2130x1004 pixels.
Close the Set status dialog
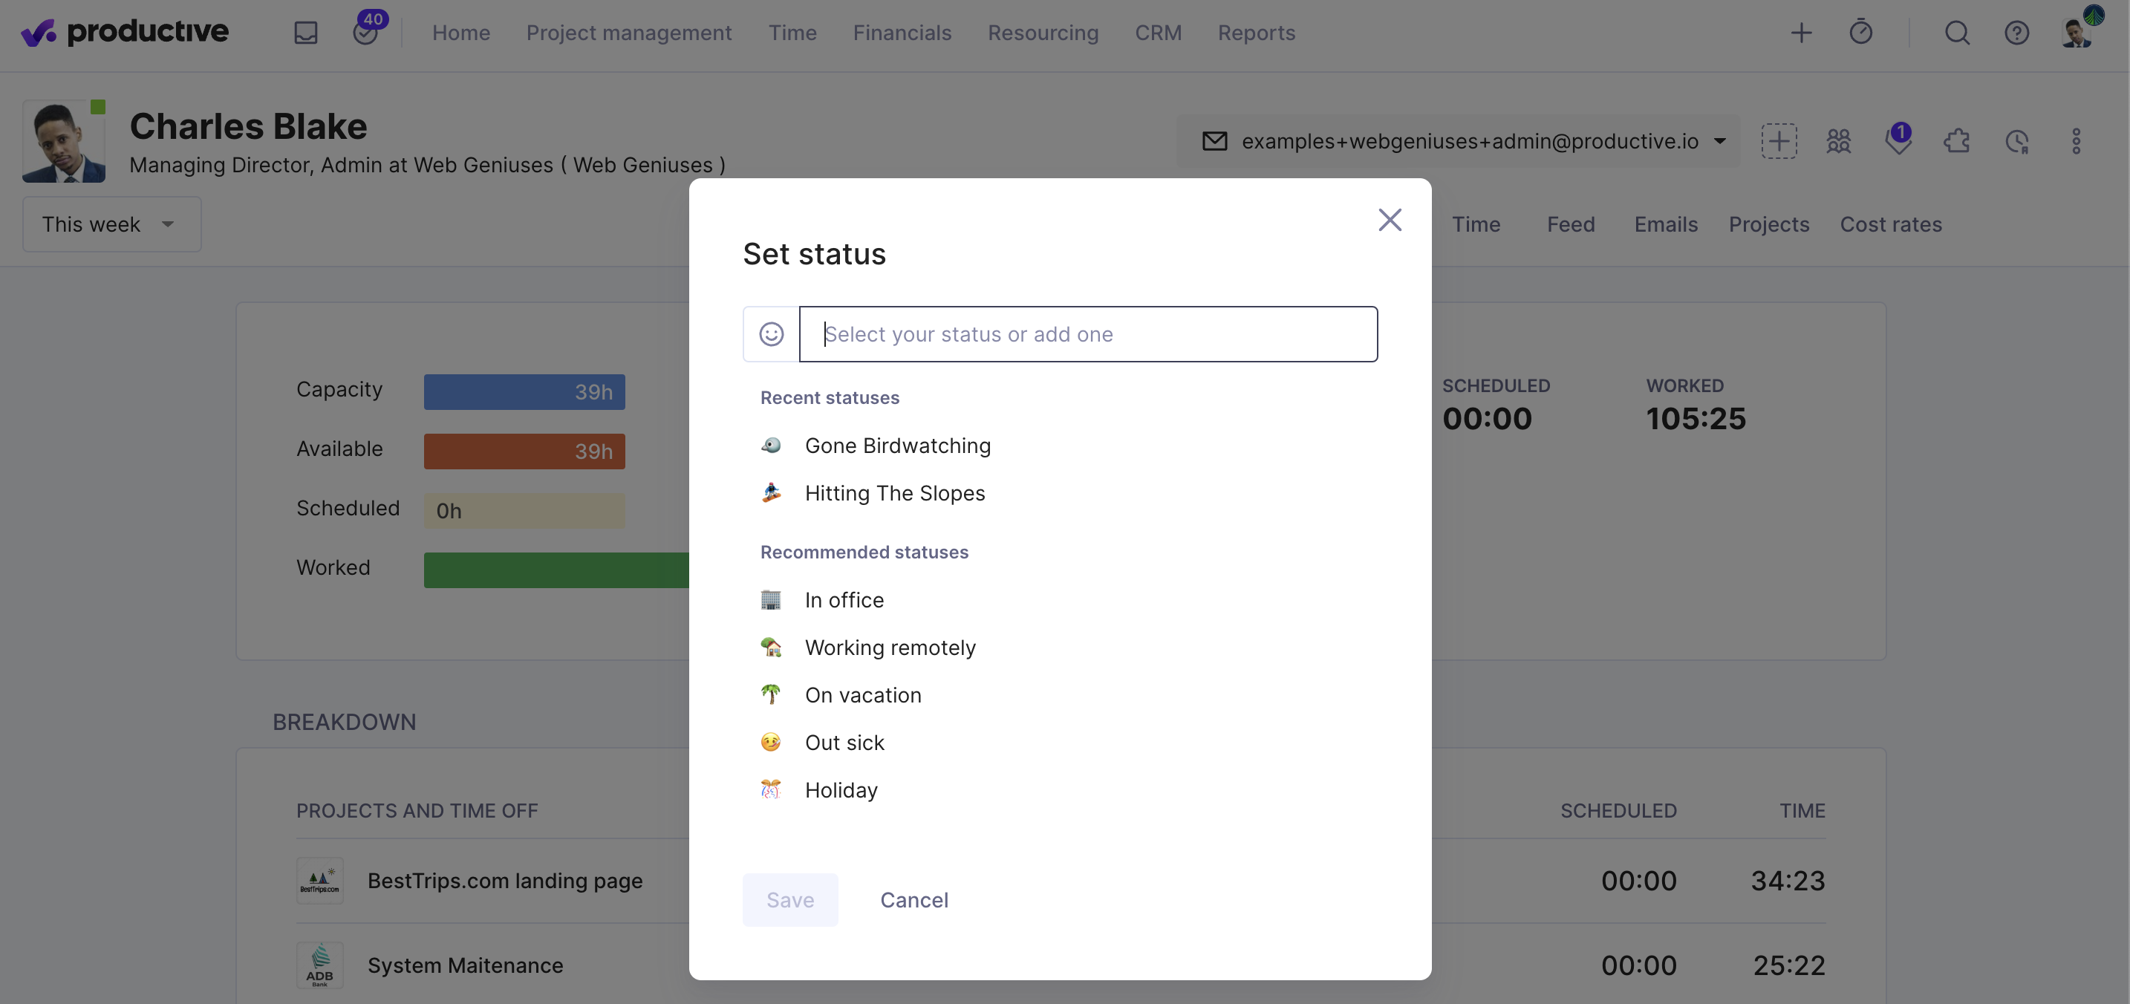(1390, 220)
